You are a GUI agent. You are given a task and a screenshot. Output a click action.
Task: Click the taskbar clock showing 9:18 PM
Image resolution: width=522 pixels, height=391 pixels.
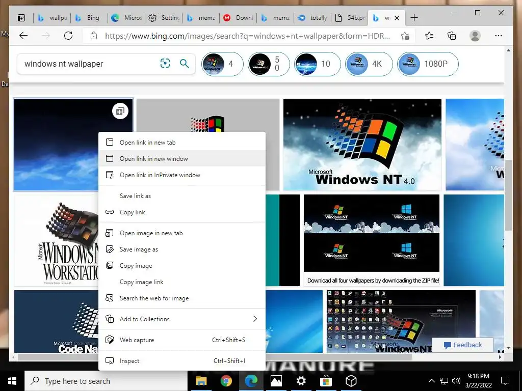click(478, 381)
